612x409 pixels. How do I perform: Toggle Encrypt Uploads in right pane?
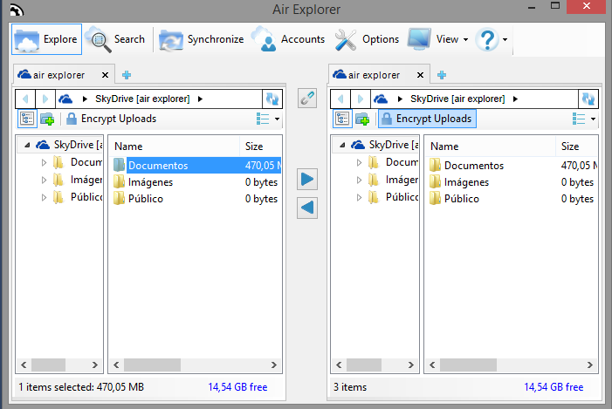(427, 119)
